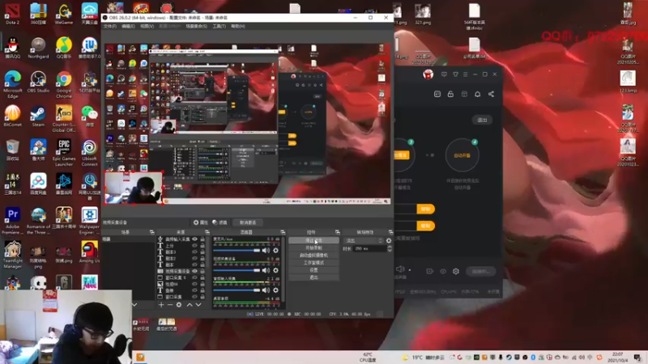Open settings gear for 麦克风/Aux channel
Image resolution: width=648 pixels, height=364 pixels.
(x=275, y=251)
